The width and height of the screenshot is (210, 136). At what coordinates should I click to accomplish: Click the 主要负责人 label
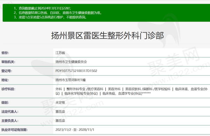[x=10, y=121]
